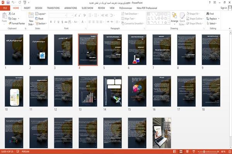Open the Shape Outline dropdown

[195, 19]
